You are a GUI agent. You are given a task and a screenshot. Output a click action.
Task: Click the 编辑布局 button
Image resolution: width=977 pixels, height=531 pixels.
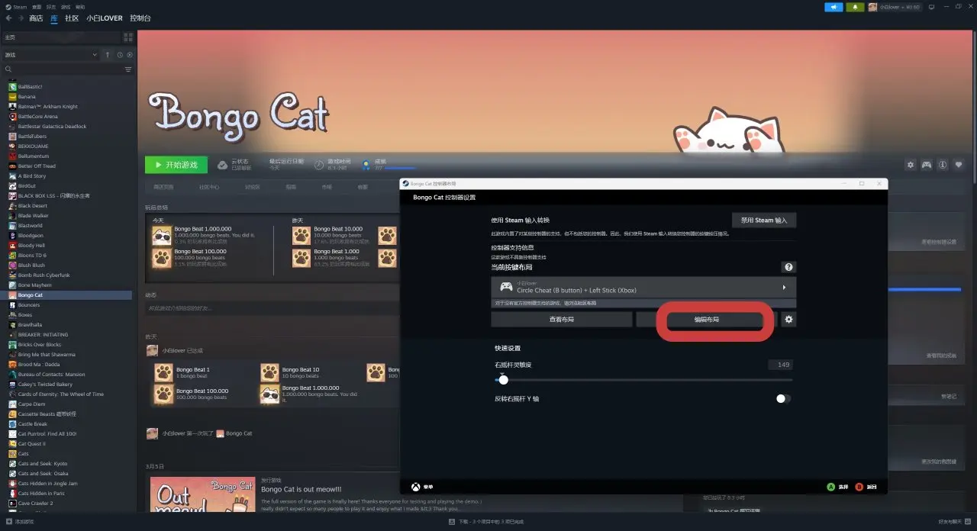706,320
